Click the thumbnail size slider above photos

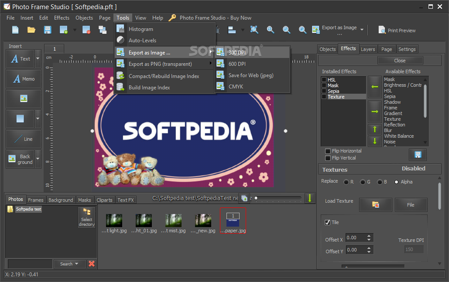point(278,198)
